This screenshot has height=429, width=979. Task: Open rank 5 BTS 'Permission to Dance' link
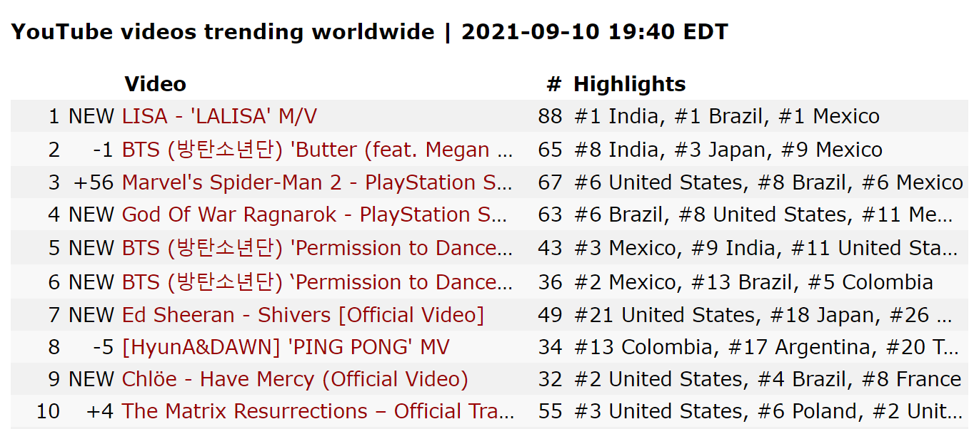point(318,248)
